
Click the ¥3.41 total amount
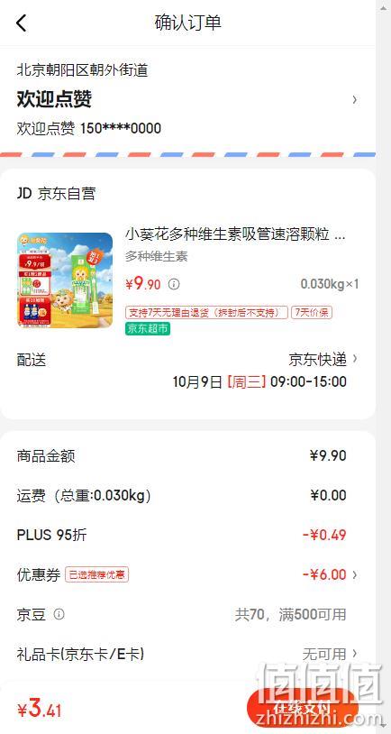point(40,709)
